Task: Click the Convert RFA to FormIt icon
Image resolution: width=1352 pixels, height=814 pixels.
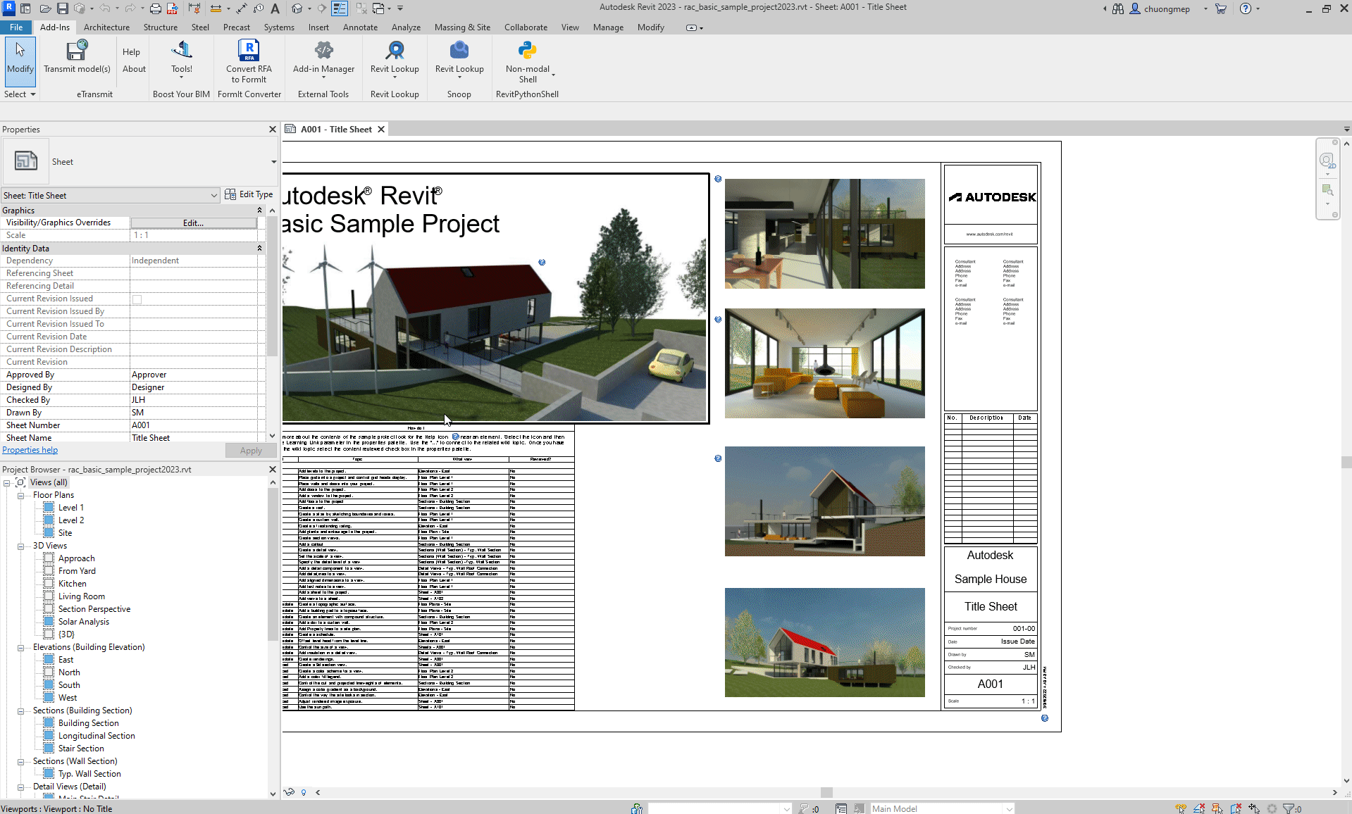Action: pyautogui.click(x=249, y=51)
